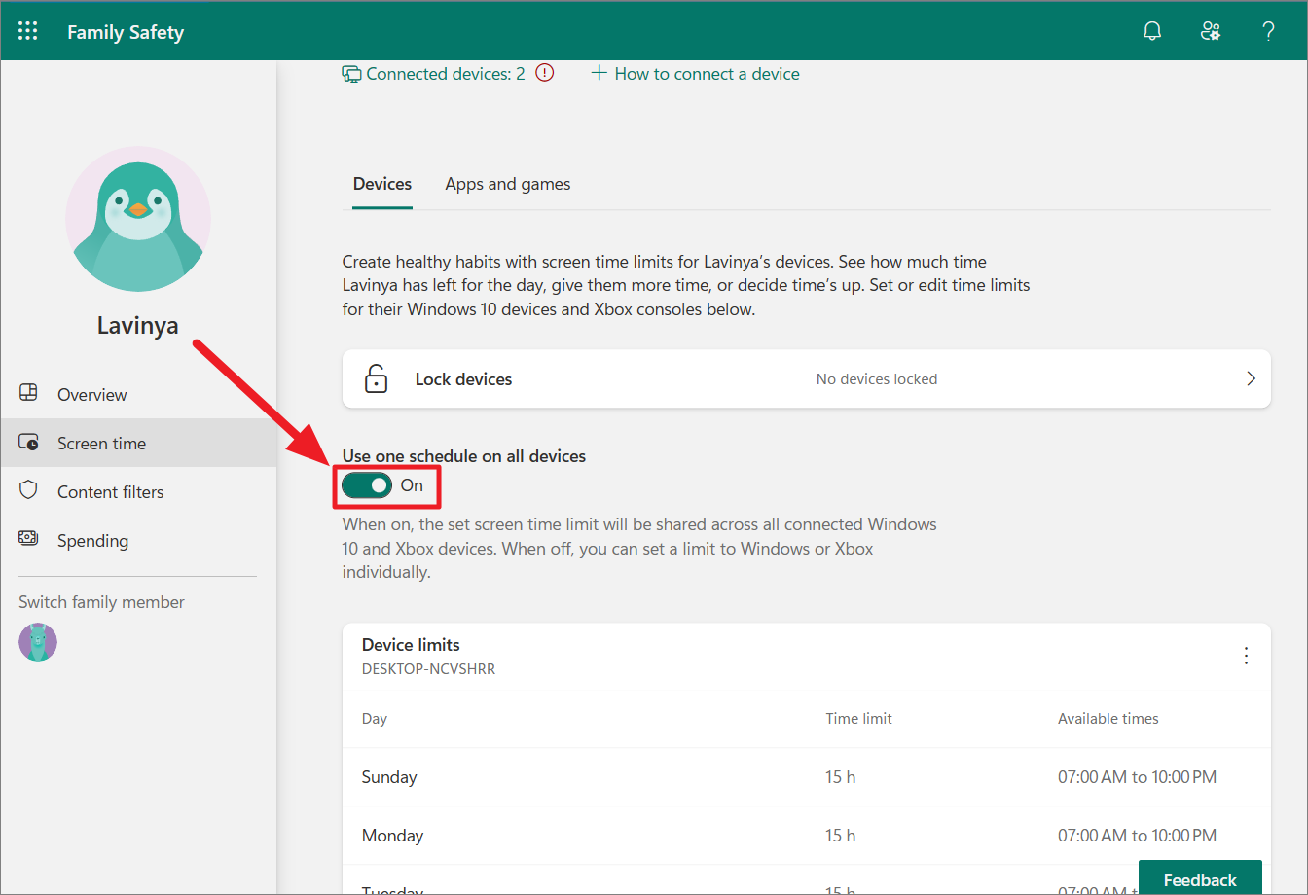Click the Lavinya name under the avatar
The width and height of the screenshot is (1308, 895).
[x=138, y=325]
